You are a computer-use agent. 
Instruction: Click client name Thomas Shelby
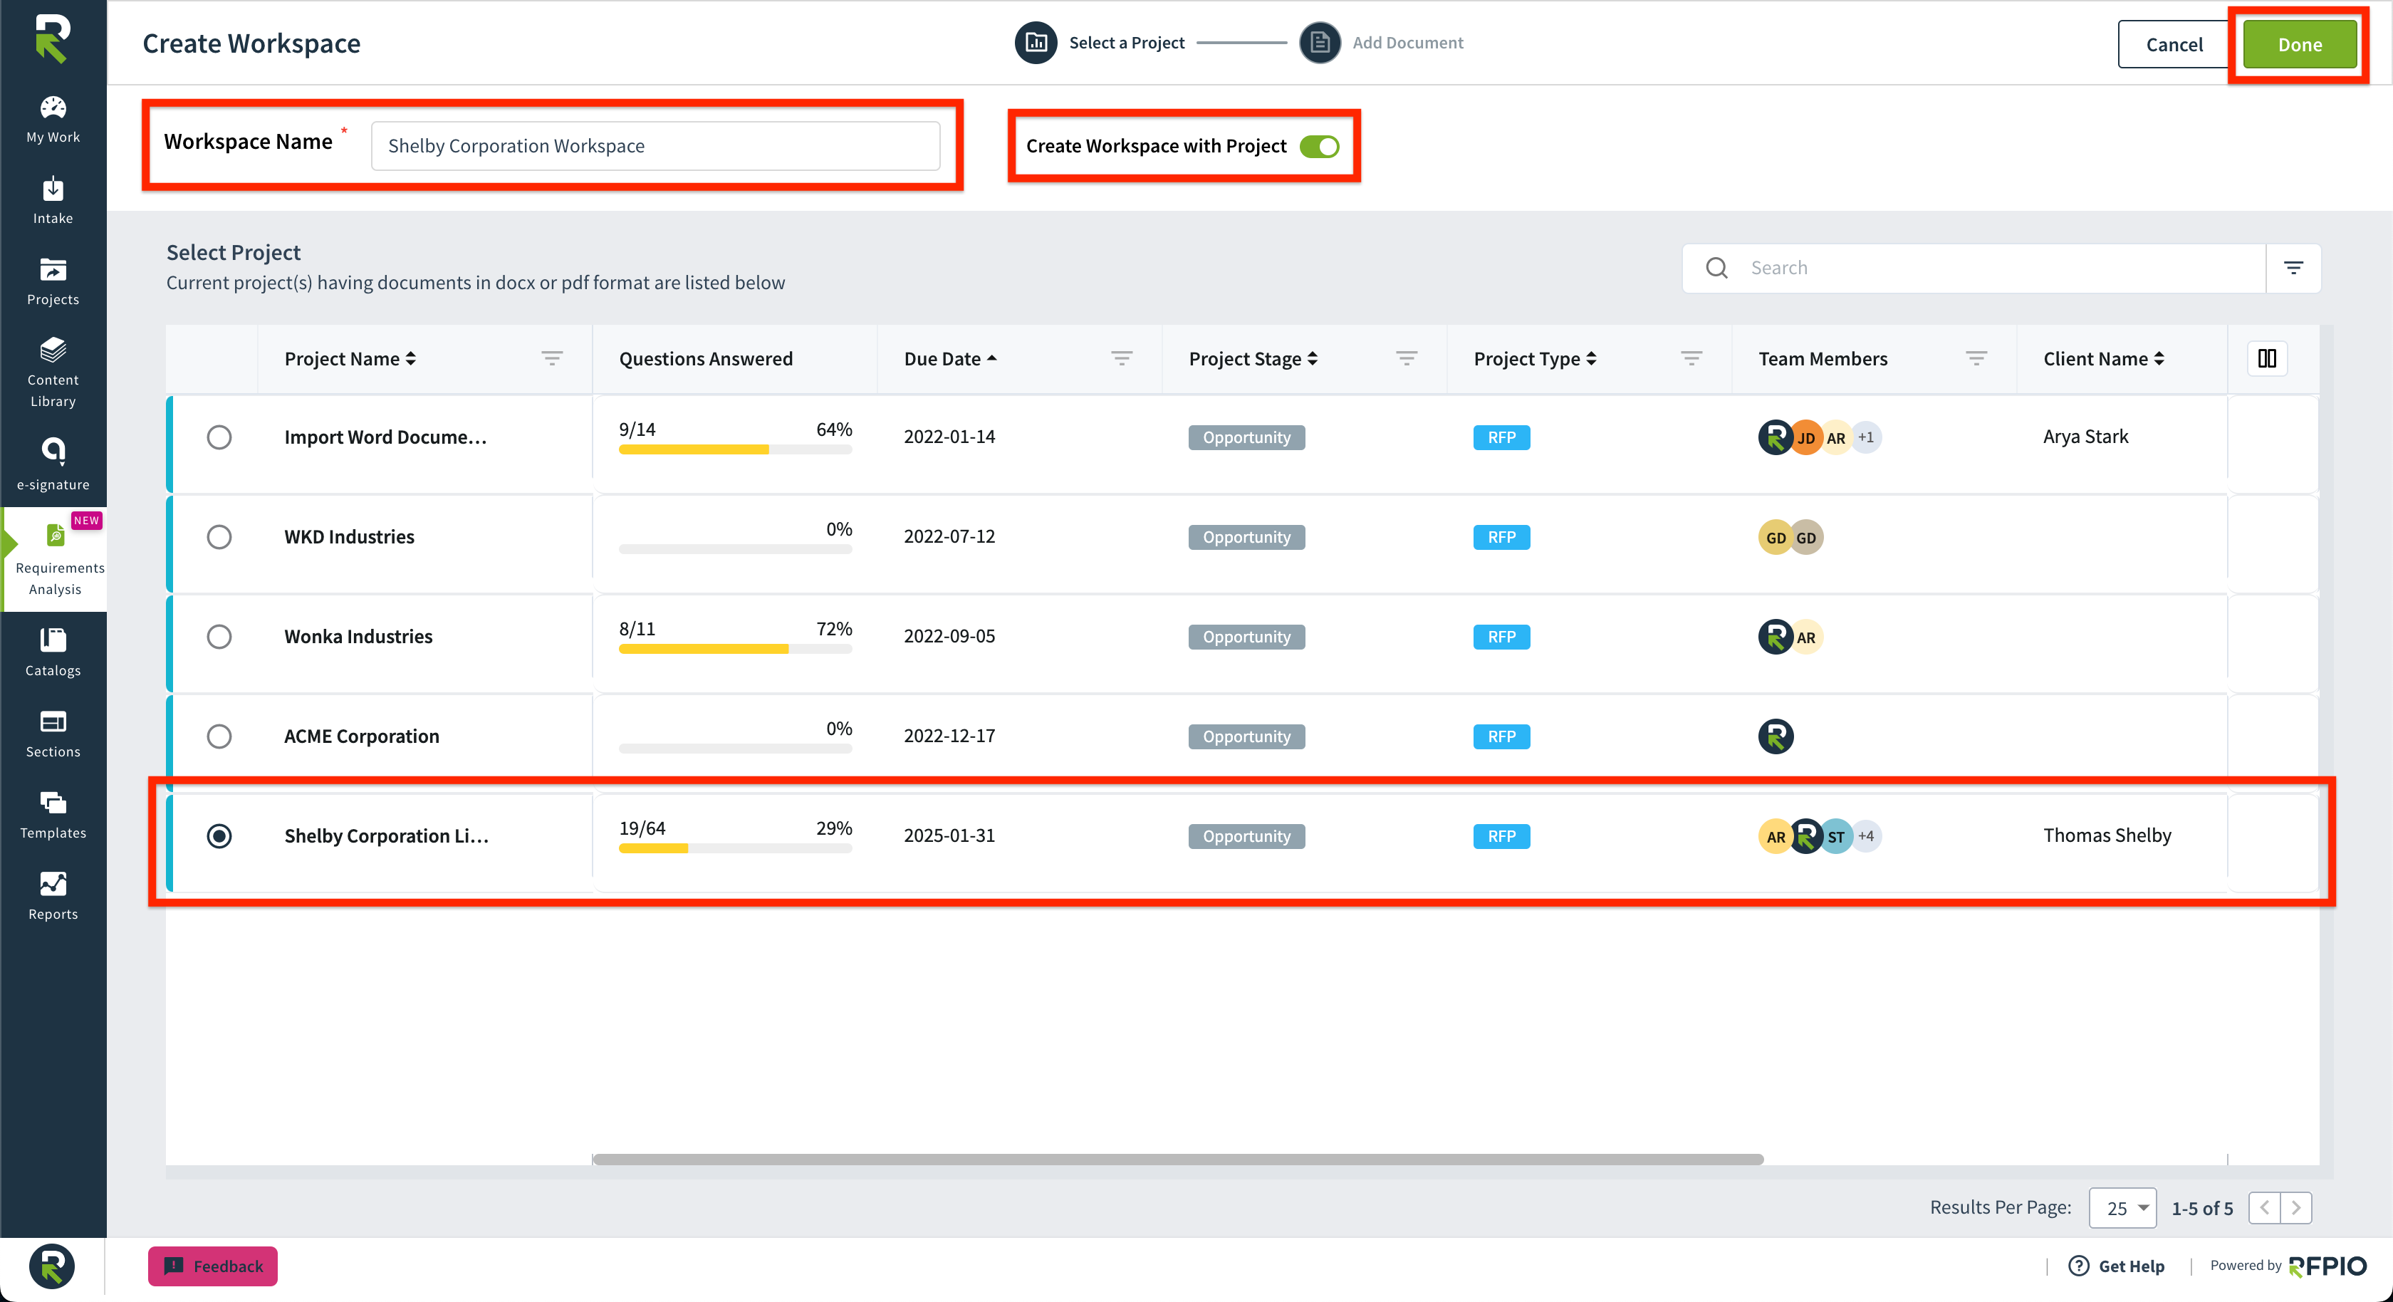[2107, 835]
